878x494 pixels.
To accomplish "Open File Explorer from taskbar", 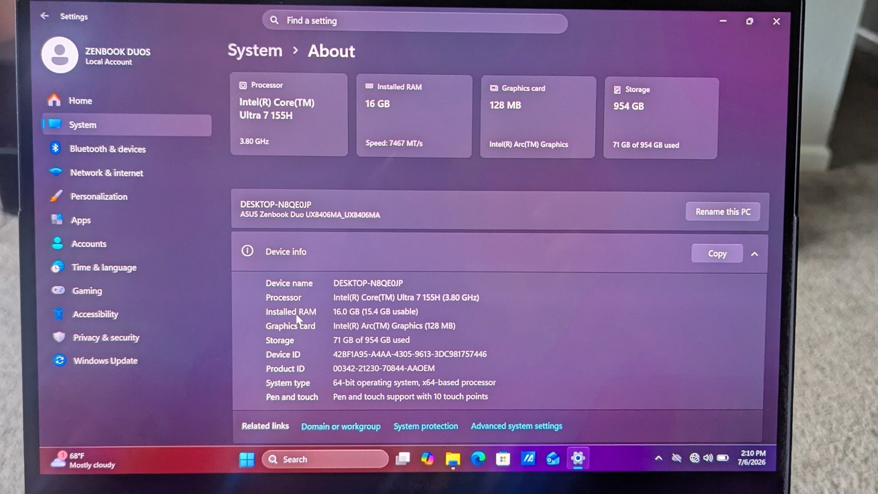I will [x=453, y=459].
